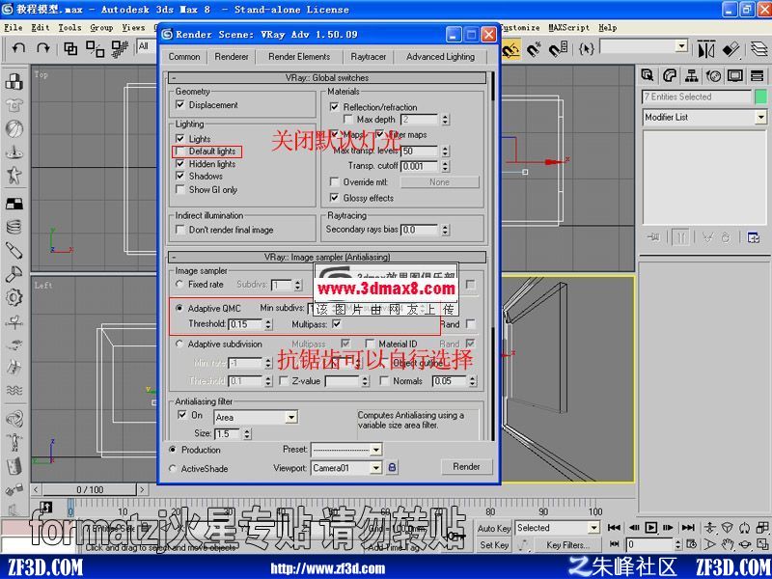This screenshot has height=579, width=772.
Task: Select the ActiveShade render mode
Action: (173, 469)
